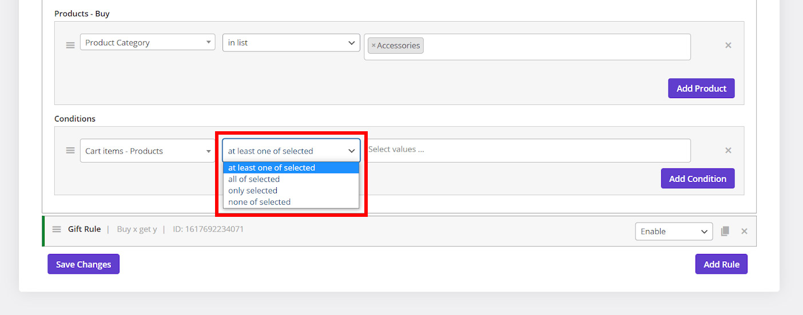
Task: Change the Gift Rule Enable status dropdown
Action: tap(674, 231)
